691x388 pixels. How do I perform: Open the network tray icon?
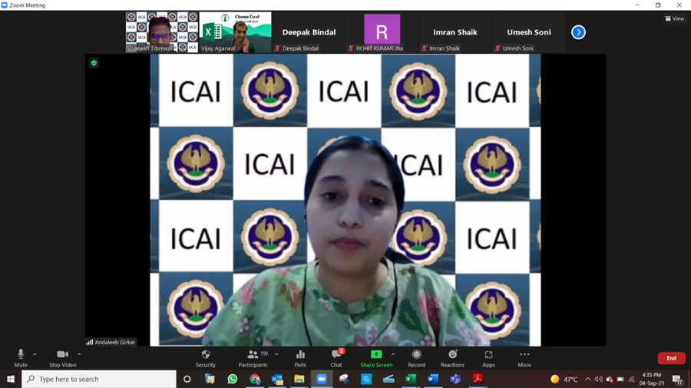coord(632,379)
